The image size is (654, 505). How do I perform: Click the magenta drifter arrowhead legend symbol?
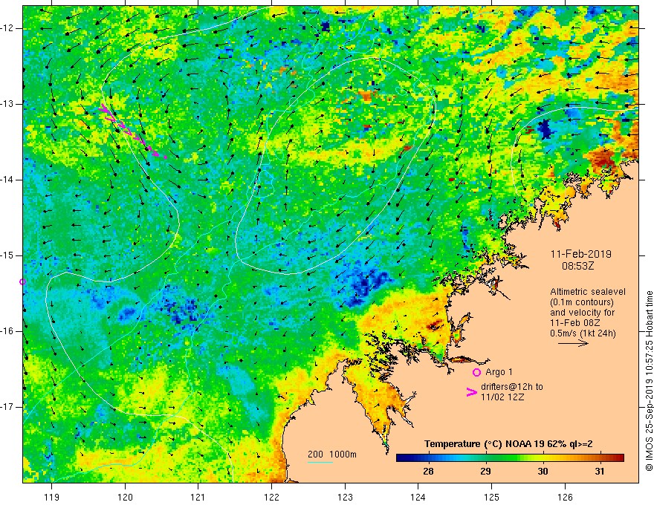pos(472,392)
